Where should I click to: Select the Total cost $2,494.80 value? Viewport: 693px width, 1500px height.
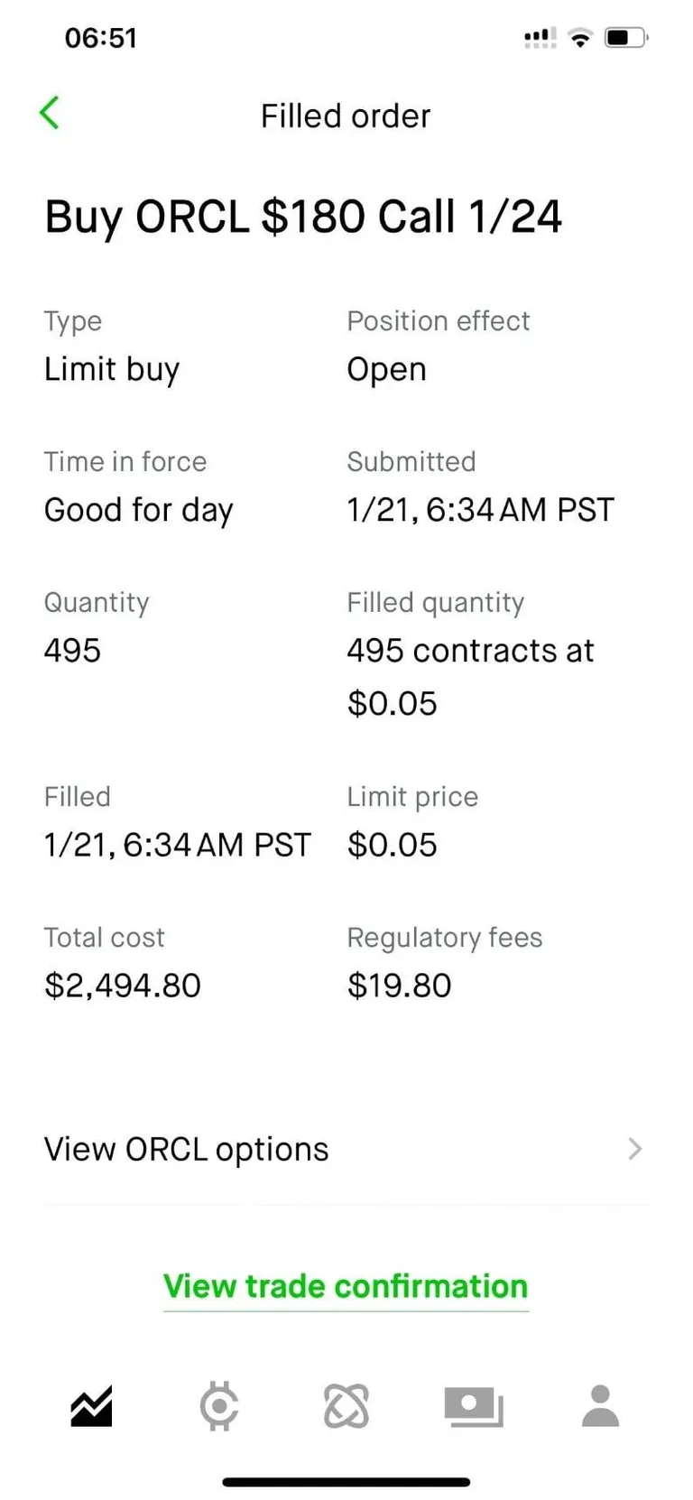(x=123, y=986)
